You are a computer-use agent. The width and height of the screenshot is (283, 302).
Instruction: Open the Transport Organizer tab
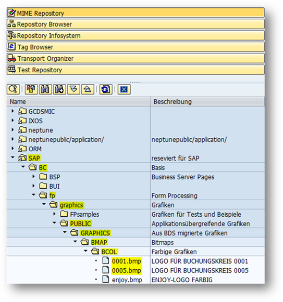pyautogui.click(x=136, y=58)
